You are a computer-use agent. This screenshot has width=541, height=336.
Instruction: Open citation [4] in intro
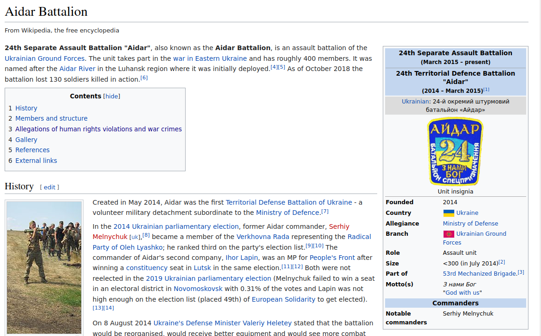[x=274, y=67]
